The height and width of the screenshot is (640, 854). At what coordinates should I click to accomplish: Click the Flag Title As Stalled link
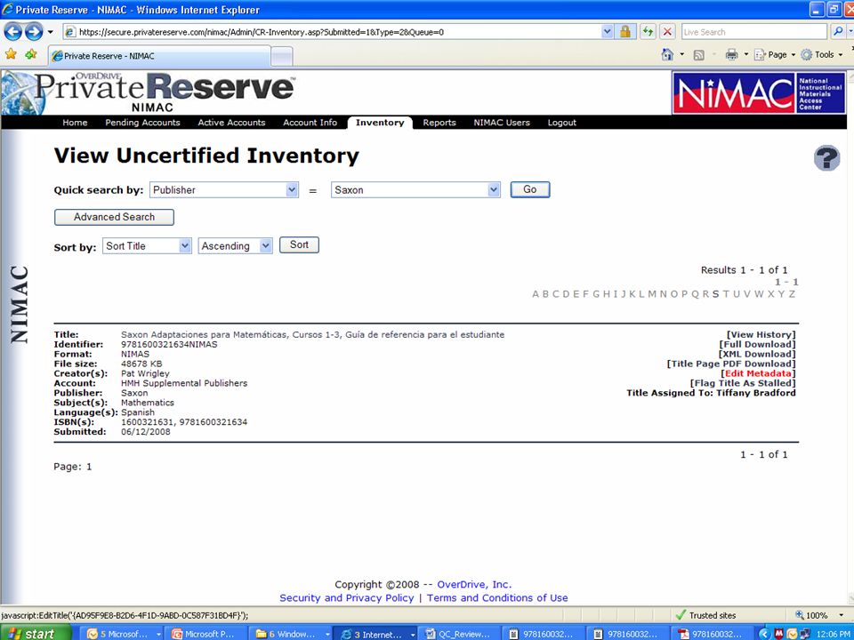point(743,384)
